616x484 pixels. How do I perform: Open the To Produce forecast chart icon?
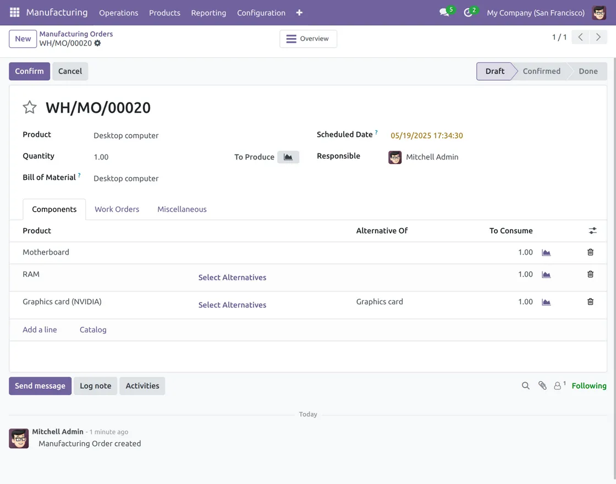coord(288,157)
